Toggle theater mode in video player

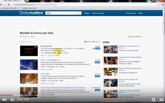(161, 99)
